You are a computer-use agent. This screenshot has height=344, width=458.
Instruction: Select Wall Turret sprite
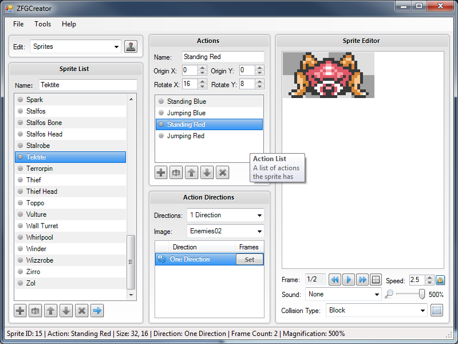(x=70, y=226)
